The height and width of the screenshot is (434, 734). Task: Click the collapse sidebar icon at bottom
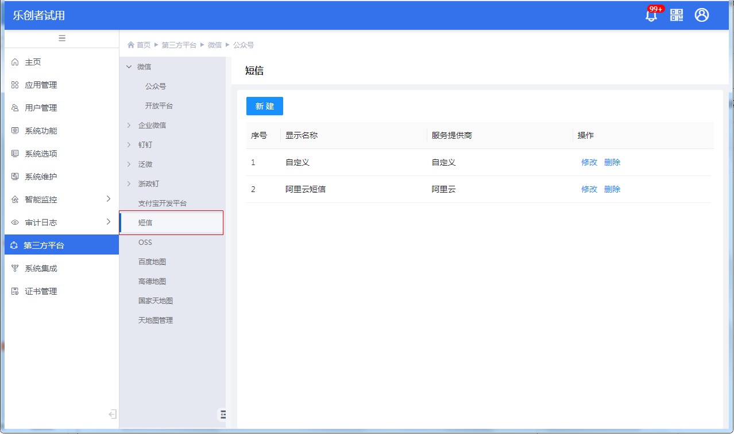coord(113,414)
